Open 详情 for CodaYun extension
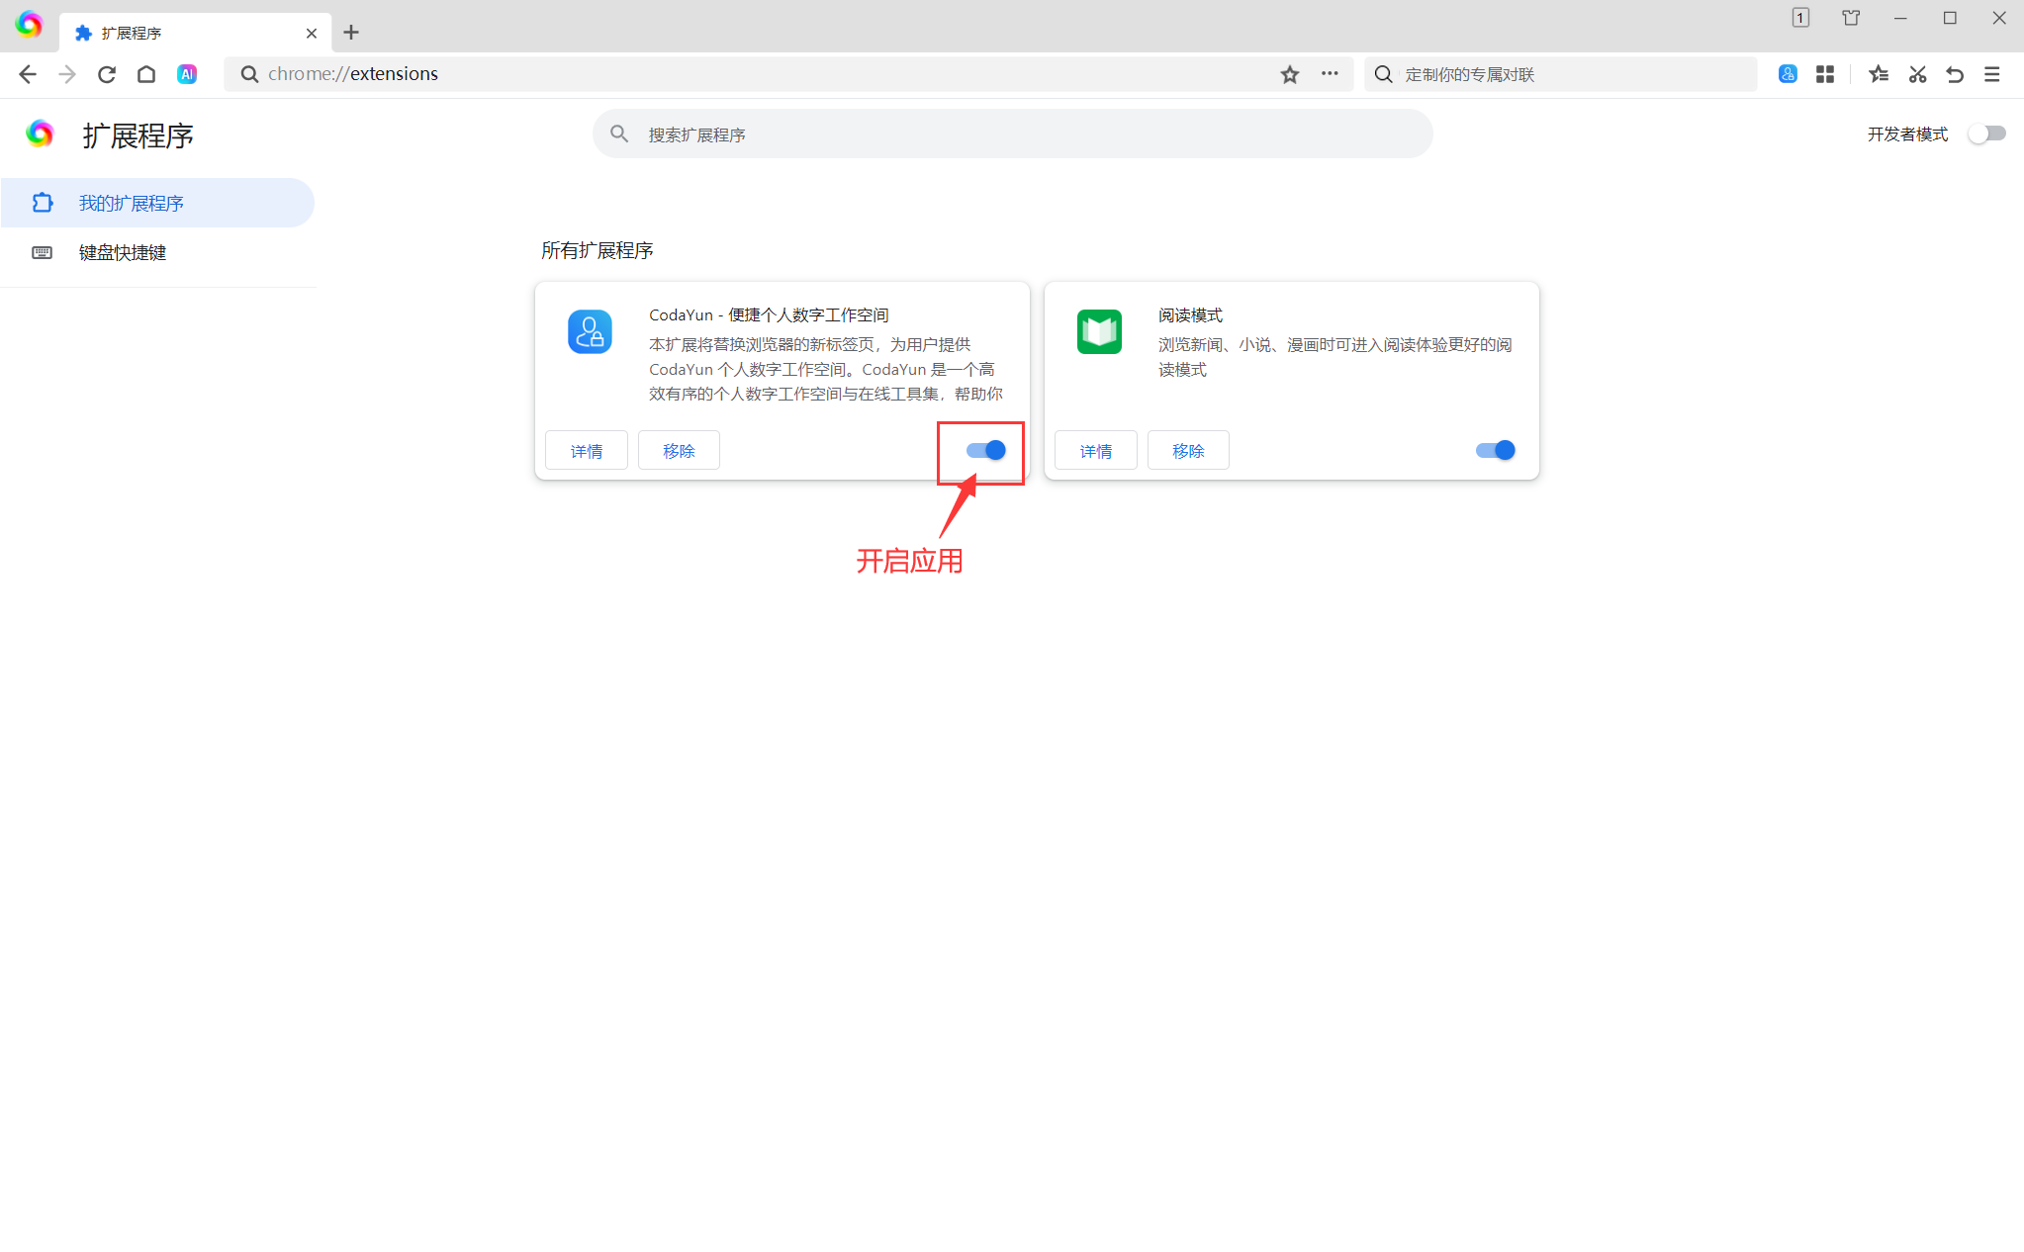 tap(587, 451)
